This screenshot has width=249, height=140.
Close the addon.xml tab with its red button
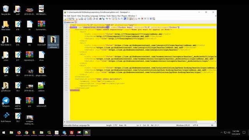pos(75,23)
